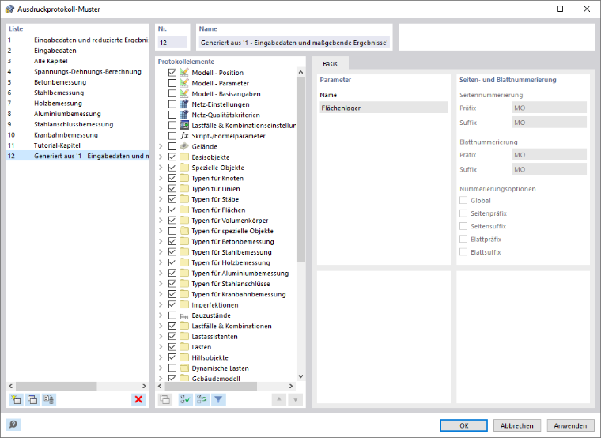Image resolution: width=601 pixels, height=438 pixels.
Task: Select Kranbahnbemessung in the list
Action: click(77, 135)
